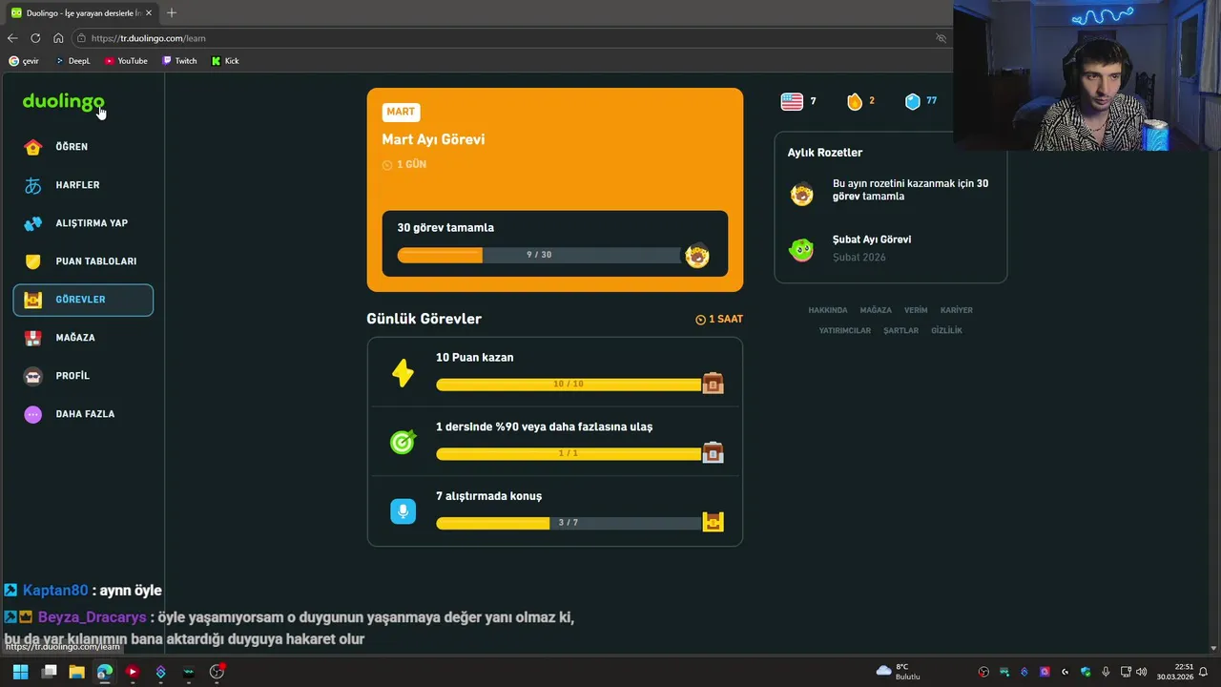Click the notification bell in system tray
Viewport: 1221px width, 687px height.
coord(1203,672)
